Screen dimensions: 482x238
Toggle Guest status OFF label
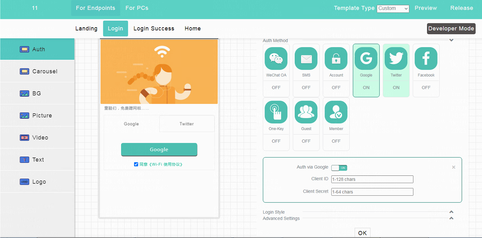(x=306, y=141)
